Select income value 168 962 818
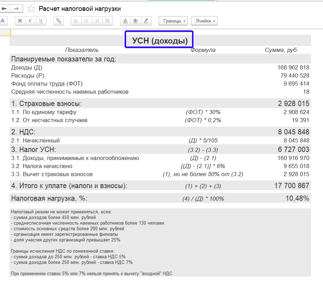The image size is (323, 293). 294,67
